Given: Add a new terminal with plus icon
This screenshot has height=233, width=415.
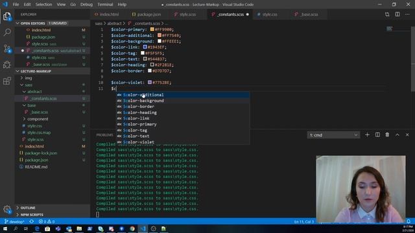Looking at the screenshot, I should (367, 135).
